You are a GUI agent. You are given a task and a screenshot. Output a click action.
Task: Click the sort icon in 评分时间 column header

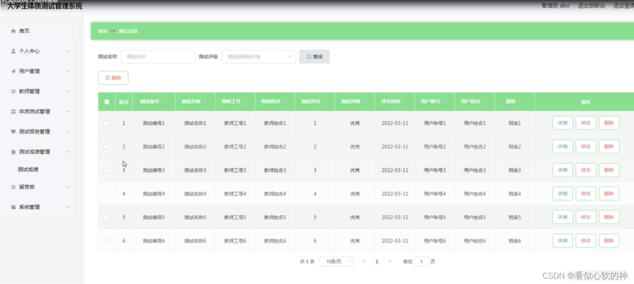[405, 102]
